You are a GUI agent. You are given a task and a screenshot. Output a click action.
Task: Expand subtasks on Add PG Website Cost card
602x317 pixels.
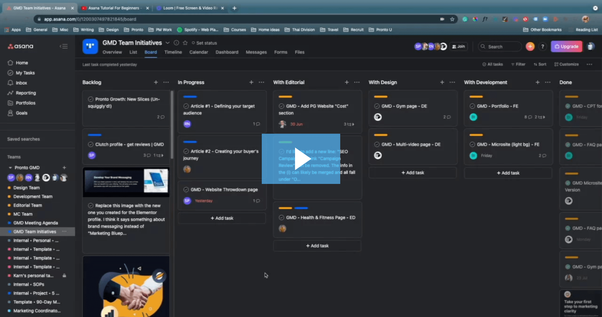pos(349,124)
